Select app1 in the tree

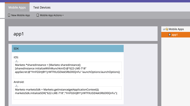click(176, 35)
